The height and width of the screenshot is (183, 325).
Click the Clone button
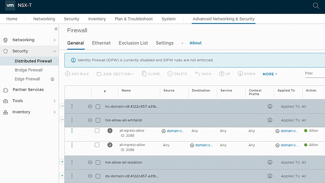151,74
